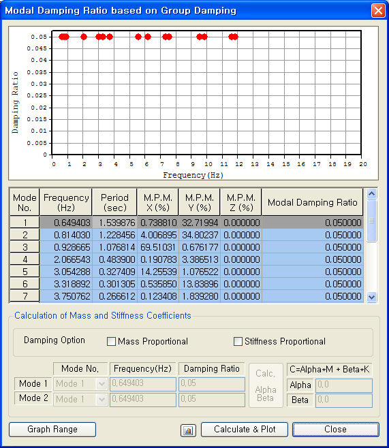Select M.P.M. X cell 69.51031
The image size is (389, 448).
(158, 247)
